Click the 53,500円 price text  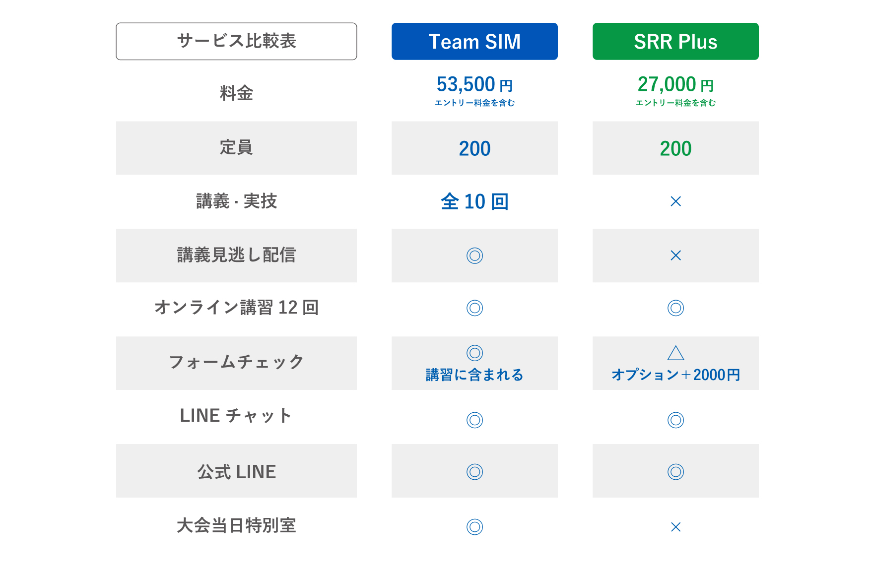pyautogui.click(x=474, y=85)
